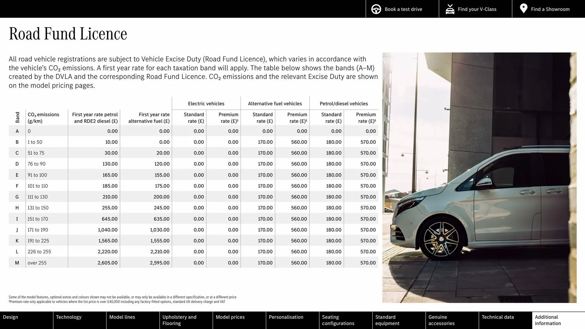Click the location pin Find a Showroom icon
The height and width of the screenshot is (329, 585).
523,9
